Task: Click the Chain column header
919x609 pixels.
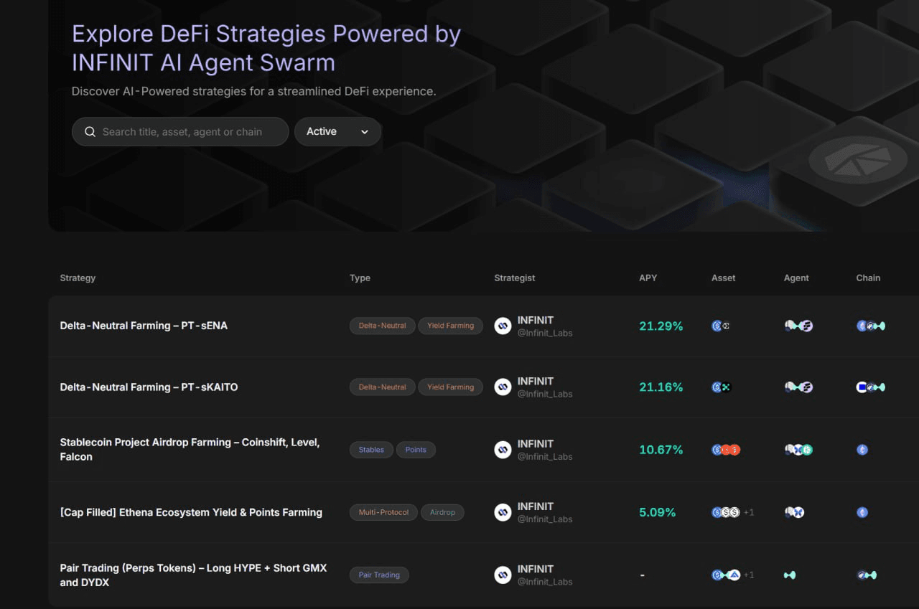Action: tap(868, 278)
